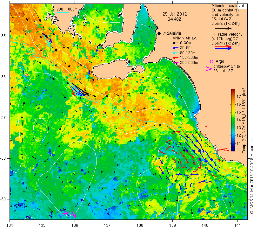Screen dimensions: 254x229
Task: Select the blue 30-80m legend arrow
Action: coord(176,48)
